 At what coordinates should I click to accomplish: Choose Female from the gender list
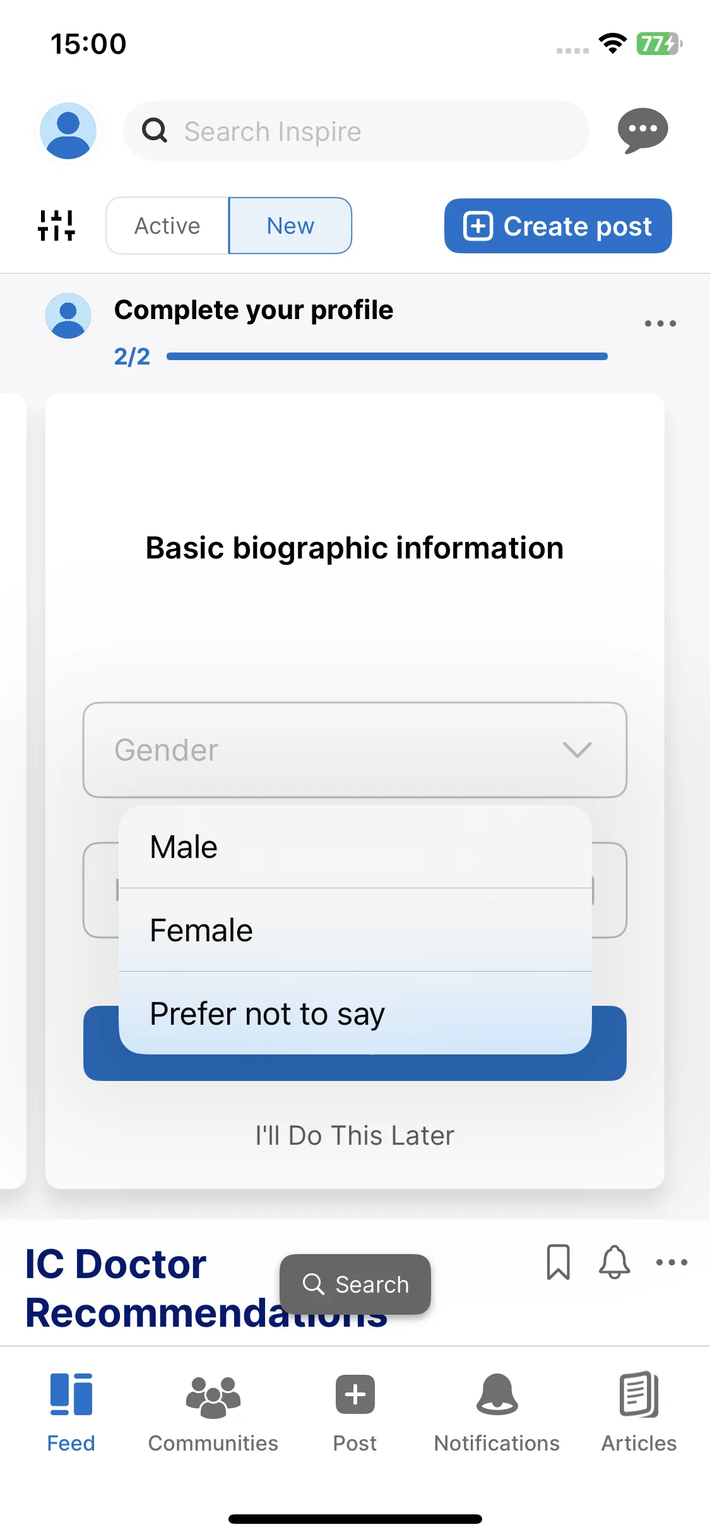355,930
